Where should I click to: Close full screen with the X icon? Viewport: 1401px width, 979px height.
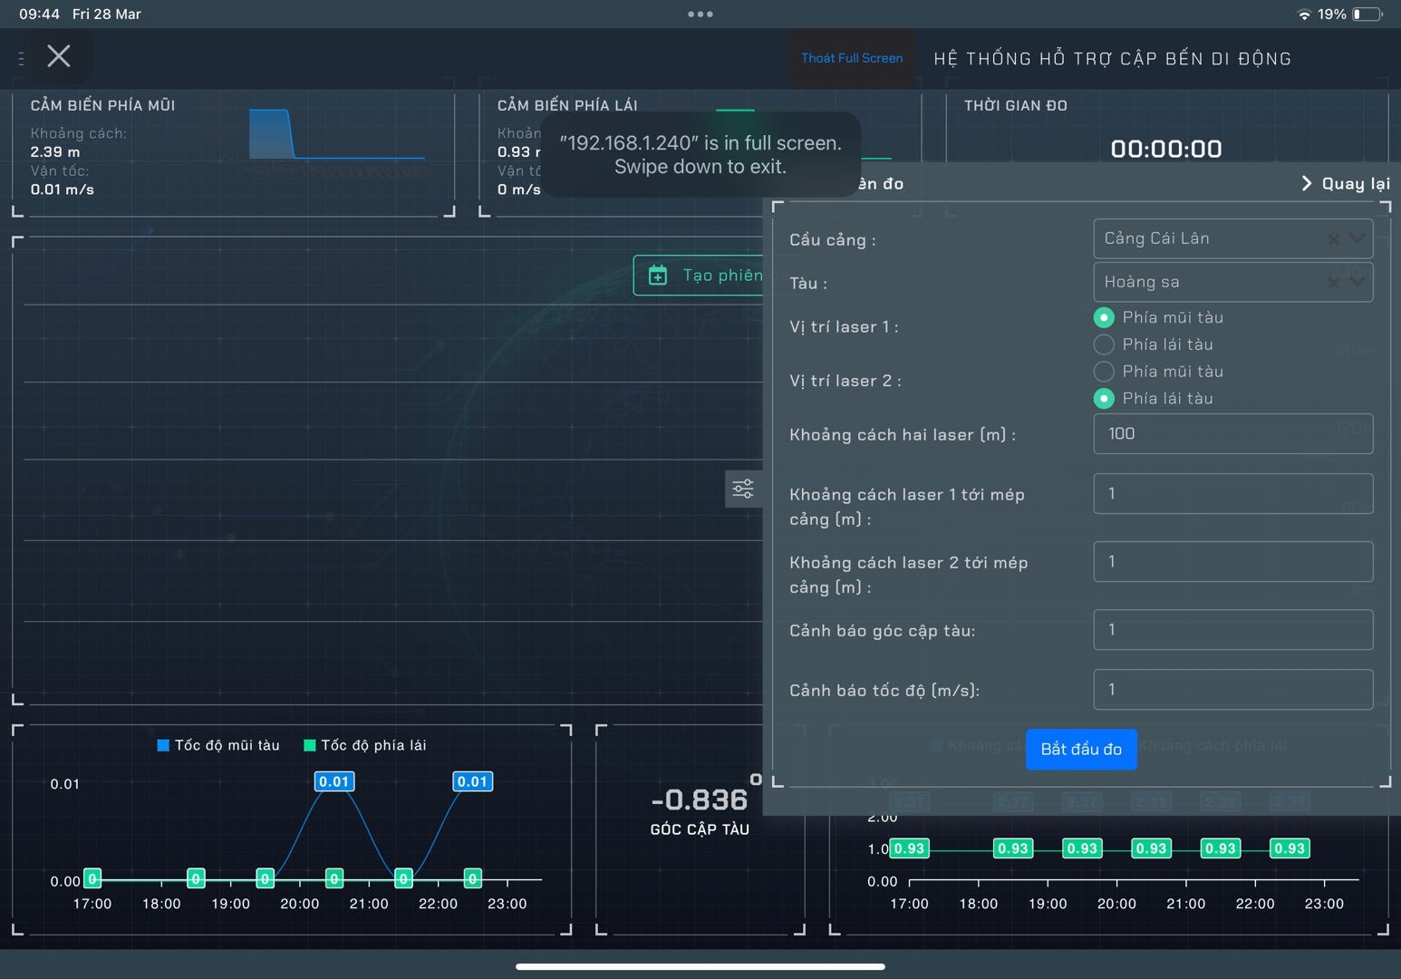tap(59, 56)
